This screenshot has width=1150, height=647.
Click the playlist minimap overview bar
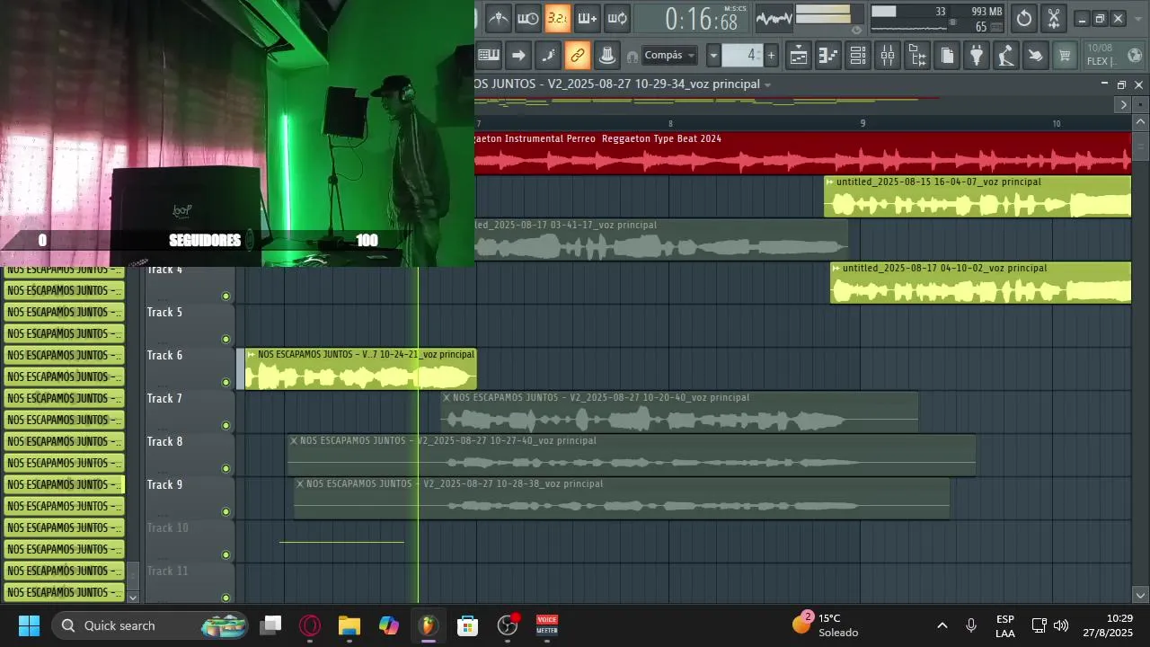pos(794,103)
